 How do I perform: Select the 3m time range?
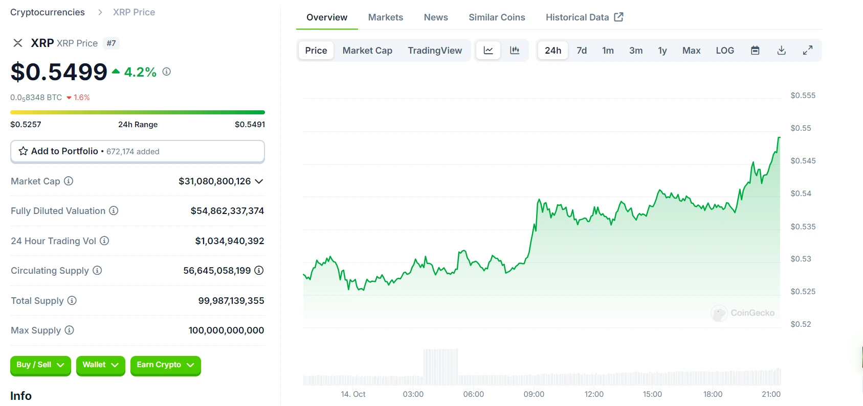pos(636,51)
